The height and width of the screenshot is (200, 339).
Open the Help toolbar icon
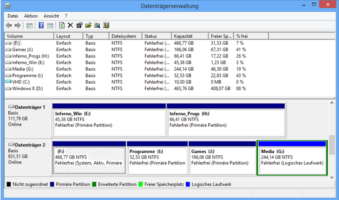[x=41, y=25]
